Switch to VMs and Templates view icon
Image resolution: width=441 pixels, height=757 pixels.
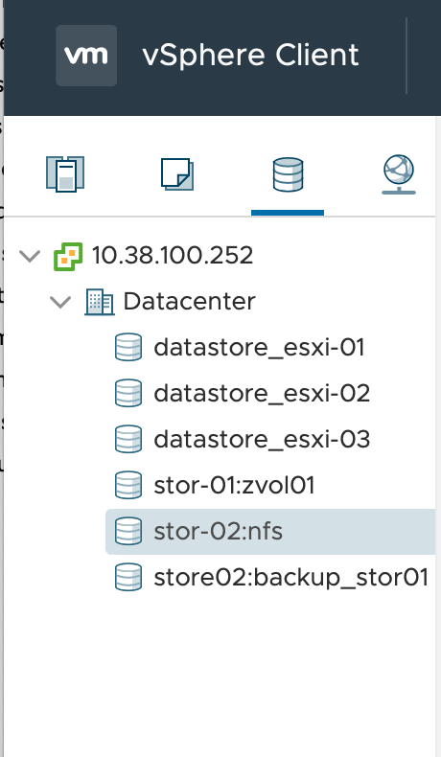(x=177, y=173)
